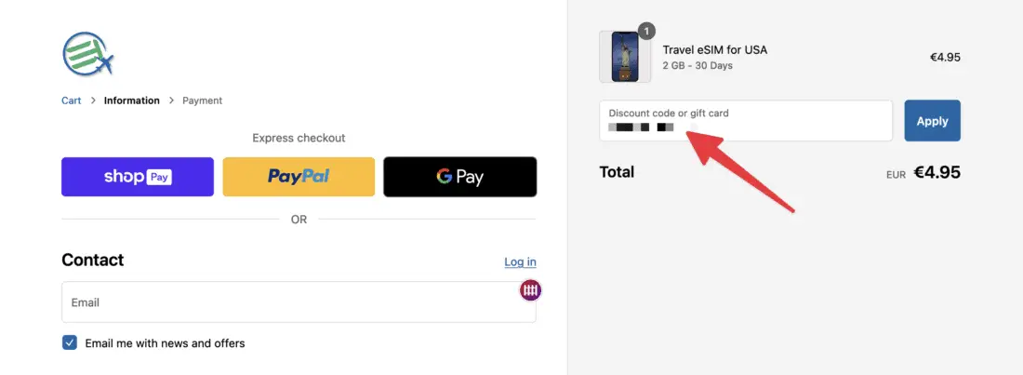
Task: Click the quantity badge on product image
Action: pos(647,32)
